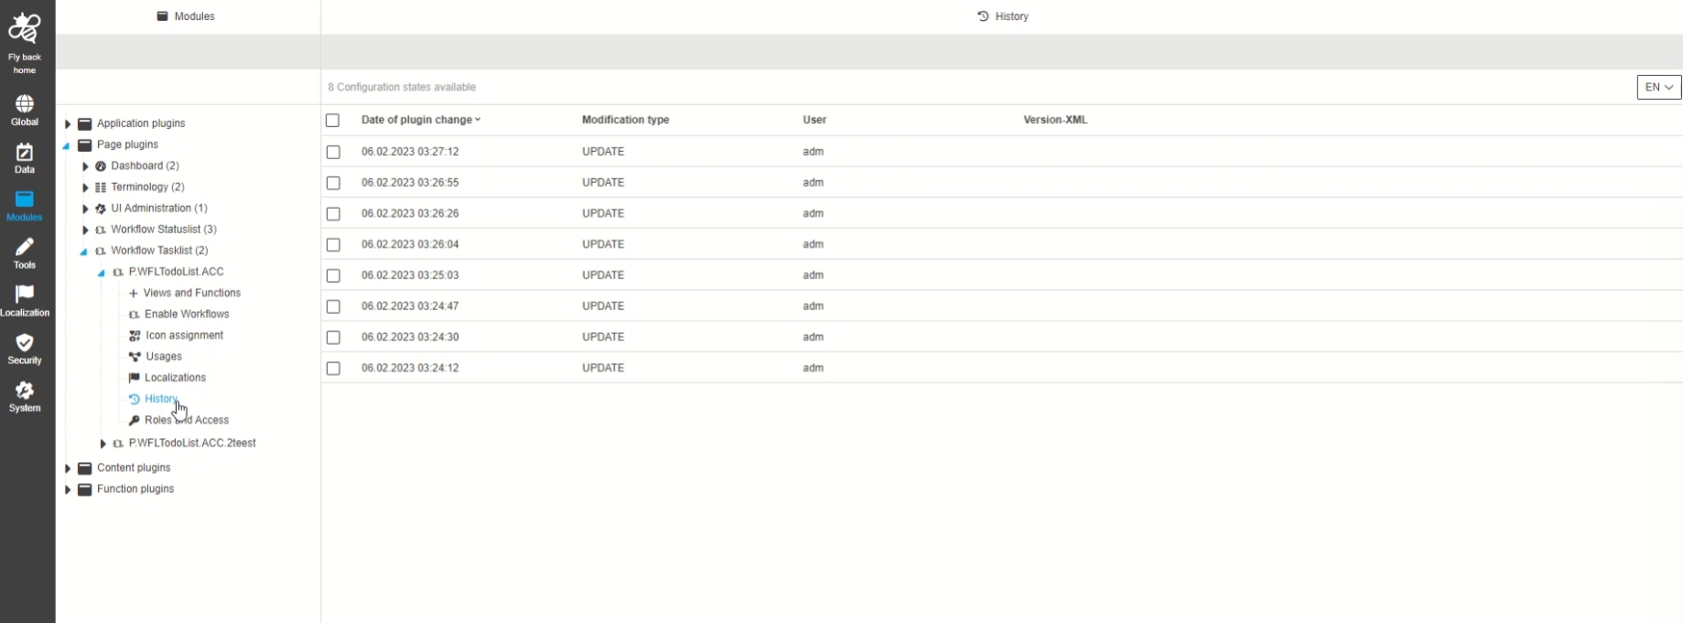Check the row dated 06.02.2023 03:26:26
The height and width of the screenshot is (623, 1683).
point(333,214)
